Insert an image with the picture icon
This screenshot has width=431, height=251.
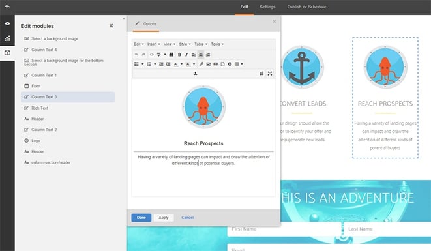[209, 64]
